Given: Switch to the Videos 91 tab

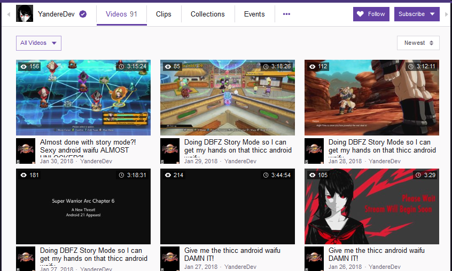Looking at the screenshot, I should click(122, 14).
